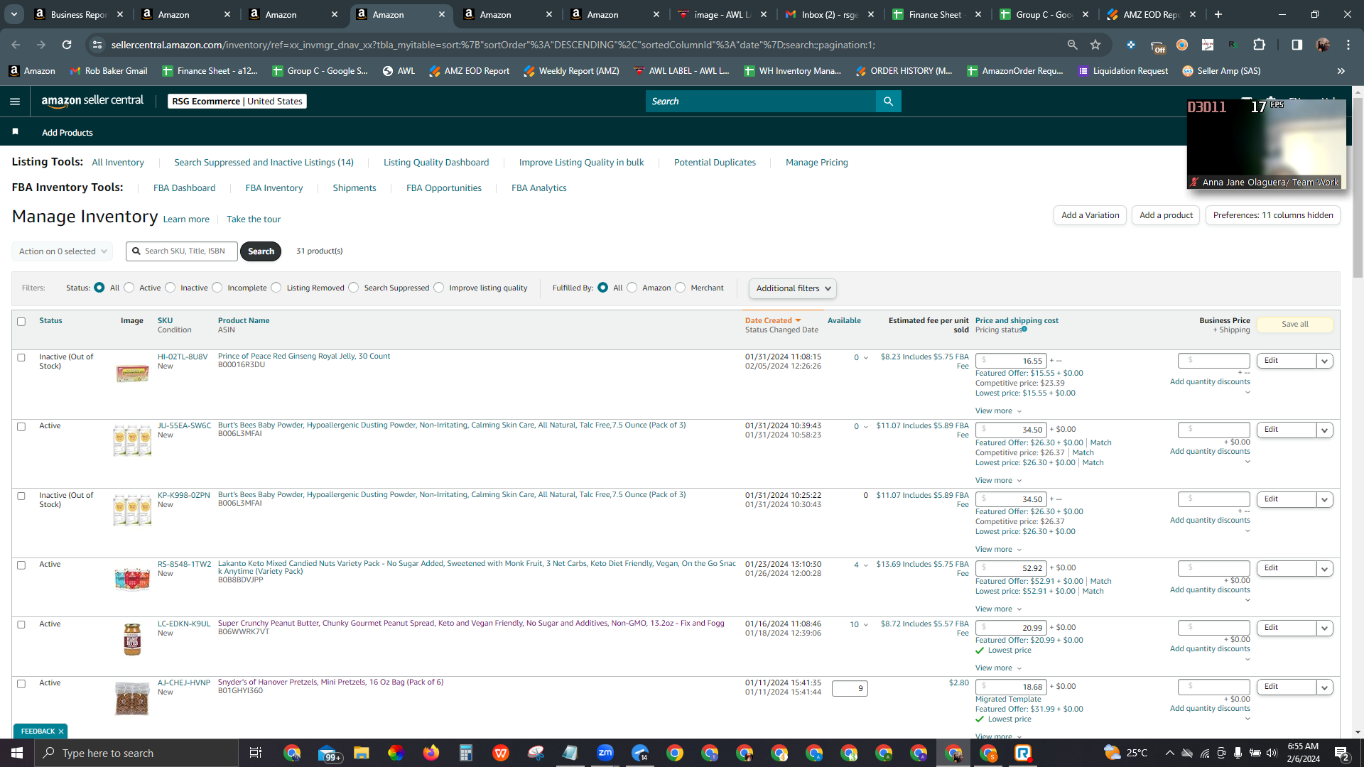This screenshot has height=767, width=1364.
Task: Open Calculator from the taskbar
Action: pos(466,753)
